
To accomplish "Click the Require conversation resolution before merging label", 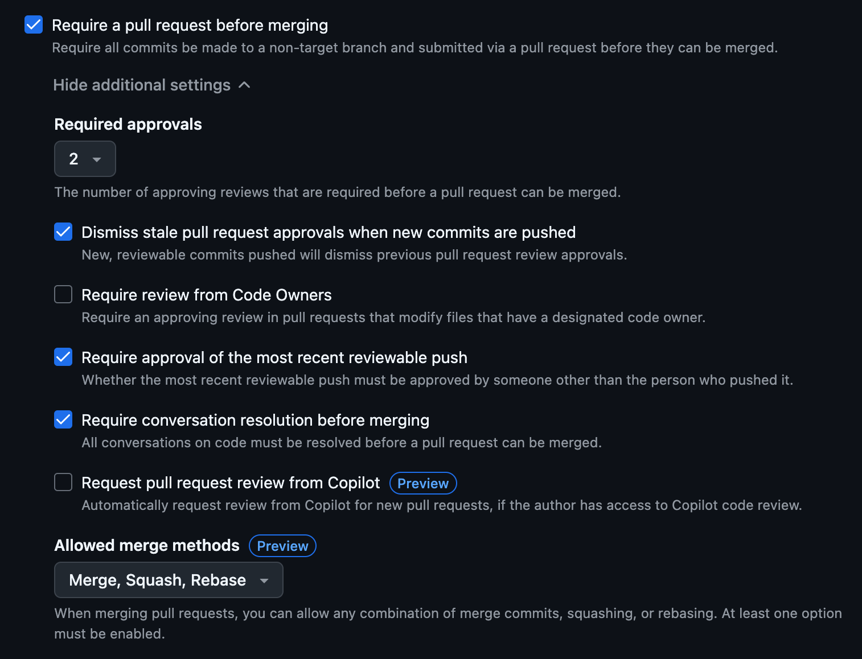I will [x=255, y=420].
